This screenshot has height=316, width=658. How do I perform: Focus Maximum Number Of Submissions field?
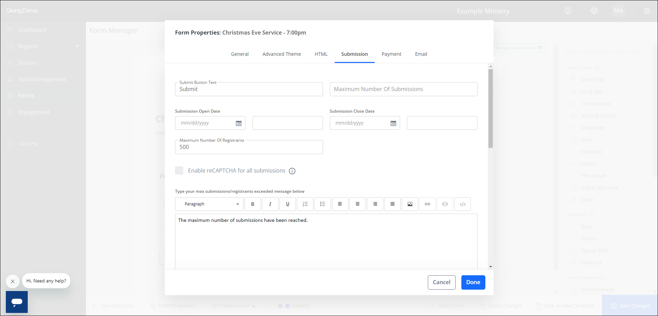(404, 89)
